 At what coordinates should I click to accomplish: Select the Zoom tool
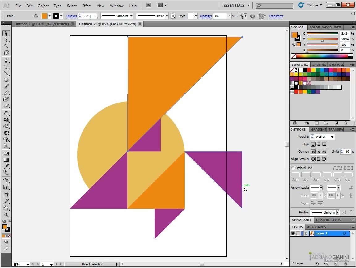(6, 215)
